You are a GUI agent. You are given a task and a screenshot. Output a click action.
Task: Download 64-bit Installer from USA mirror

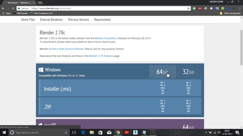click(x=163, y=88)
